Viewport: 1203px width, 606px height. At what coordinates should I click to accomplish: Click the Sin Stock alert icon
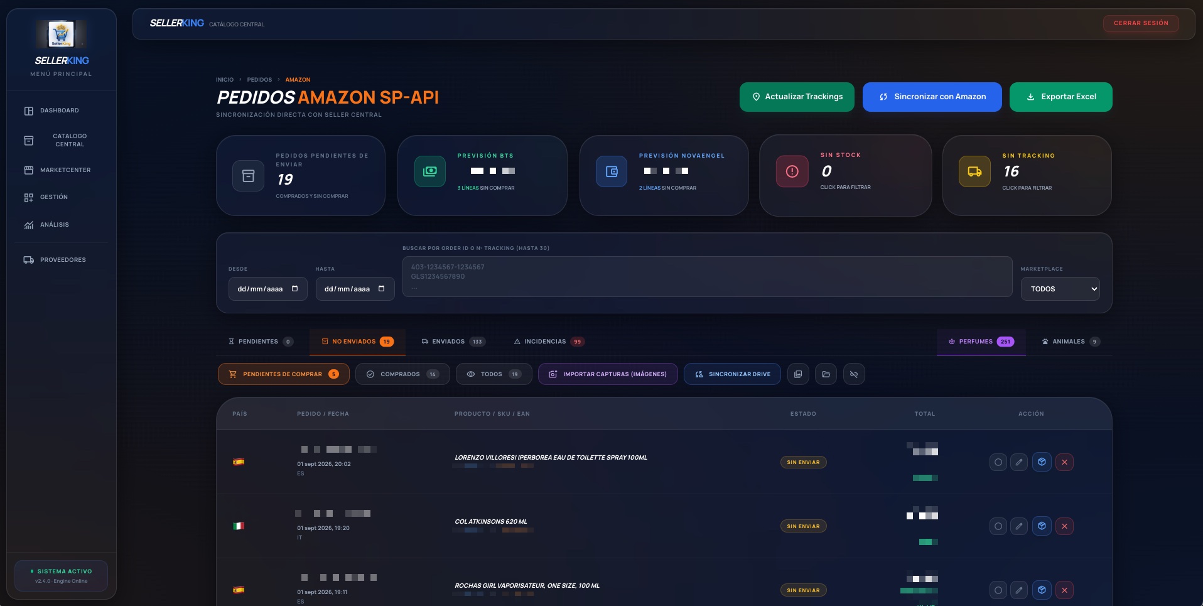(x=792, y=171)
